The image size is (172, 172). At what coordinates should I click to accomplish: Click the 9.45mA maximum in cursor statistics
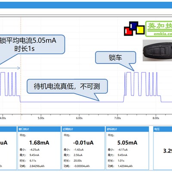[x=123, y=155]
